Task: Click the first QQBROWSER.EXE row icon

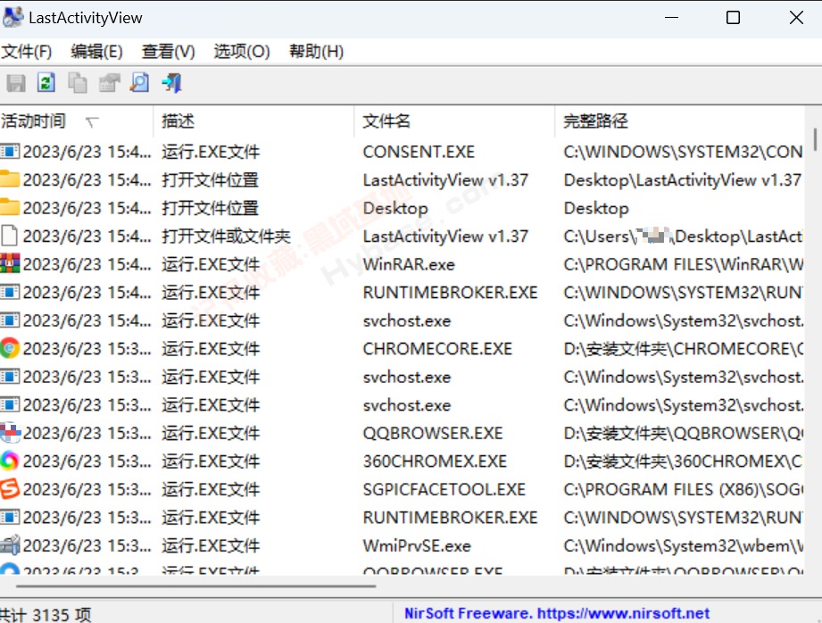Action: 10,433
